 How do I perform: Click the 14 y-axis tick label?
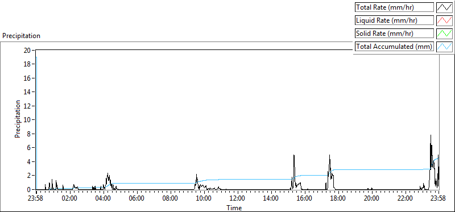[28, 92]
